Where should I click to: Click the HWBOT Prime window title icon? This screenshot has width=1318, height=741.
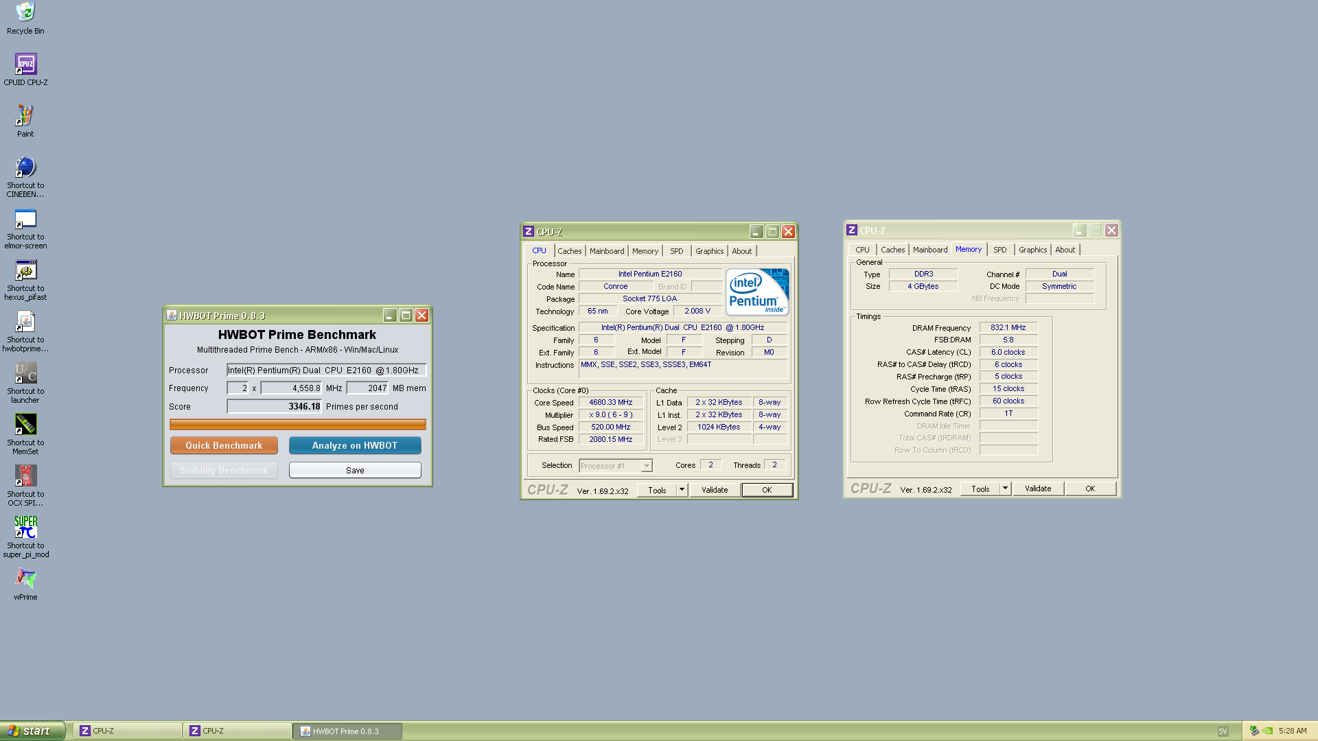(172, 315)
